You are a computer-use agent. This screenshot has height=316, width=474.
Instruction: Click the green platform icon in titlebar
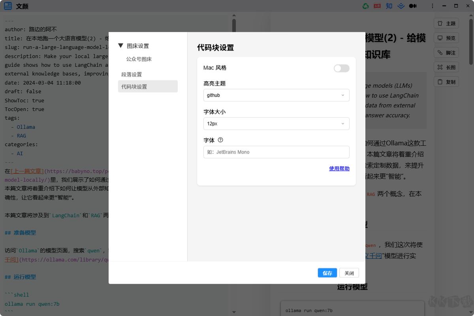click(365, 6)
